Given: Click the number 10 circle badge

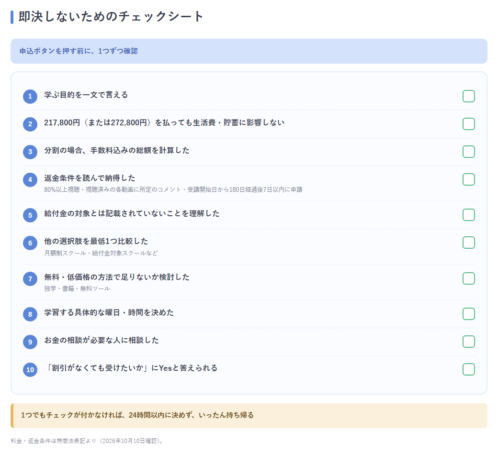Looking at the screenshot, I should [x=30, y=370].
